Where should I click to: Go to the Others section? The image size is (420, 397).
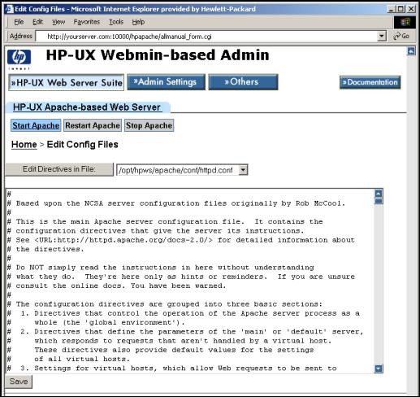243,82
